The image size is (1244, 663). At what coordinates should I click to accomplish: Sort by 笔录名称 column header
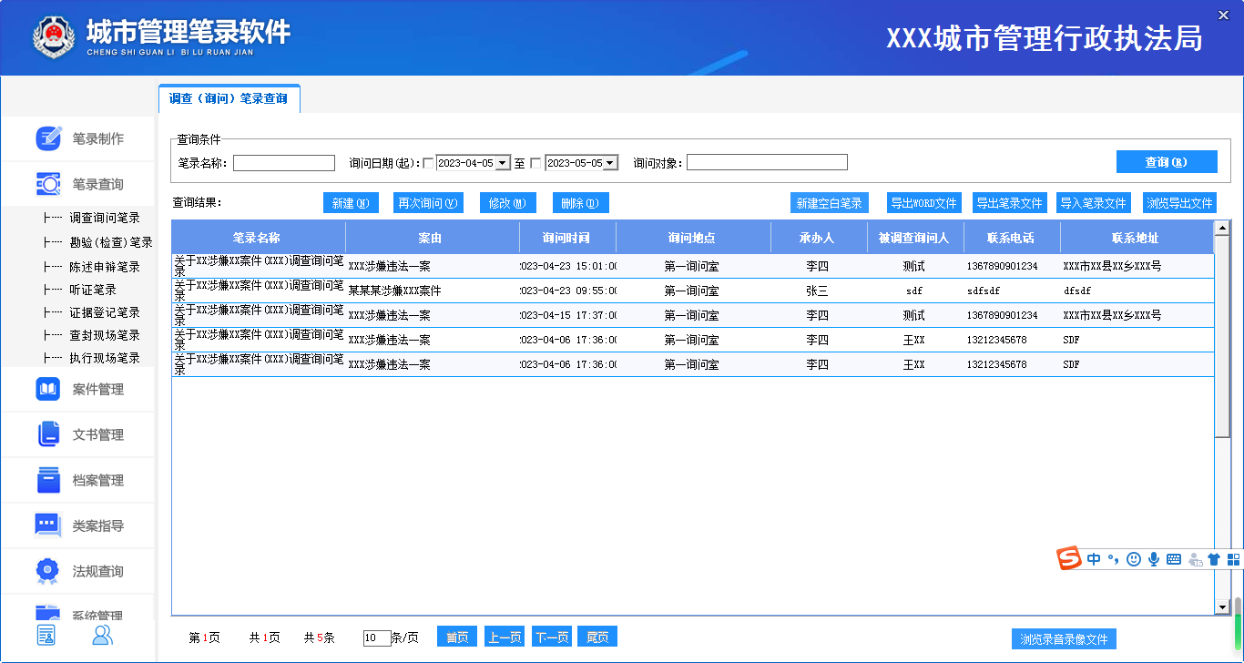coord(257,238)
